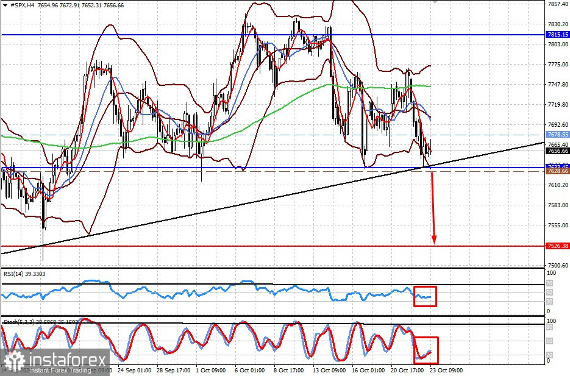Viewport: 570px width, 376px height.
Task: Click the 80 level on Stochastic scale
Action: 549,327
